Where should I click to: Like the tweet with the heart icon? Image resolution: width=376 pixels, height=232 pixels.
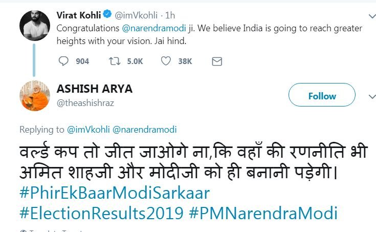166,61
